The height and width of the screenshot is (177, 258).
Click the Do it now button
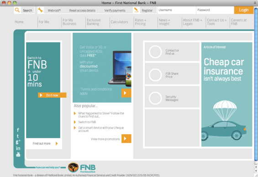pyautogui.click(x=52, y=95)
